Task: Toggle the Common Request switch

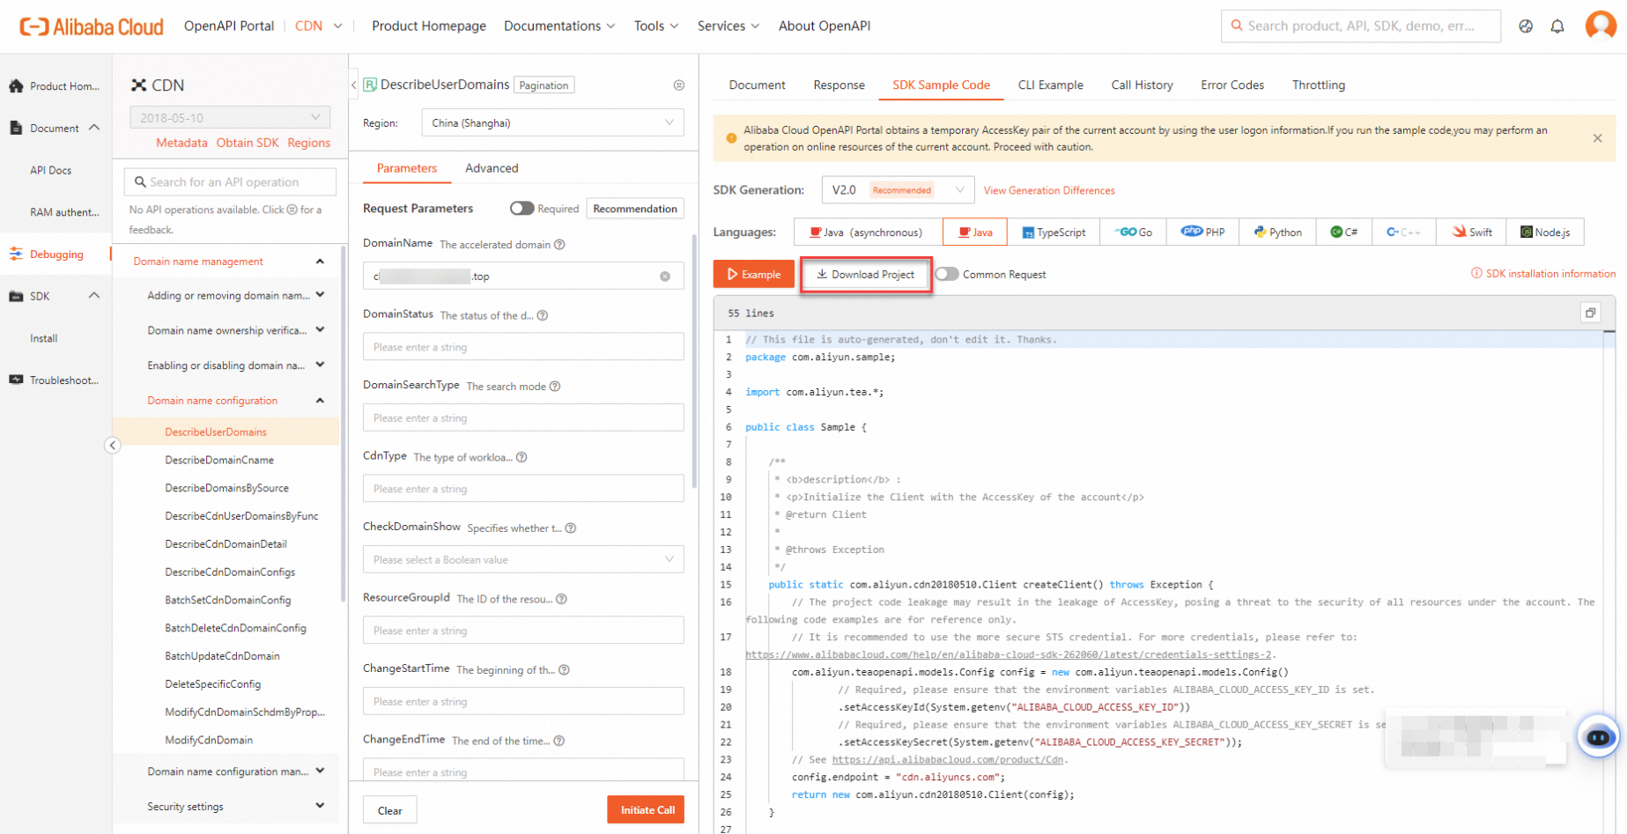Action: [x=947, y=274]
